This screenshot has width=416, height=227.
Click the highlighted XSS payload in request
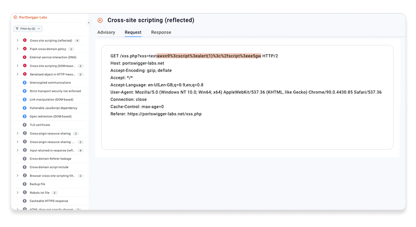pos(208,56)
